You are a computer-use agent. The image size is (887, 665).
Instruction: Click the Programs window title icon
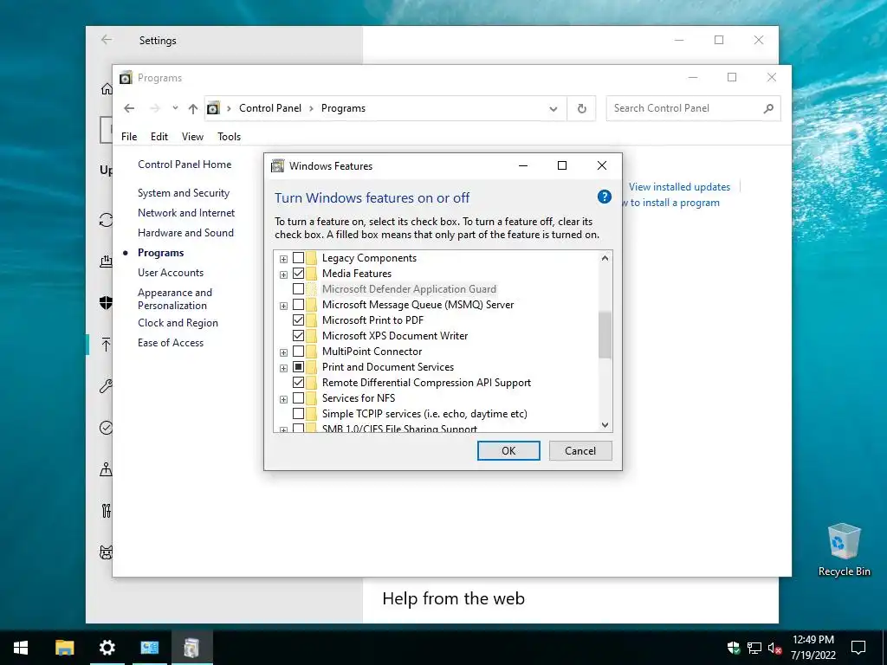pyautogui.click(x=126, y=77)
